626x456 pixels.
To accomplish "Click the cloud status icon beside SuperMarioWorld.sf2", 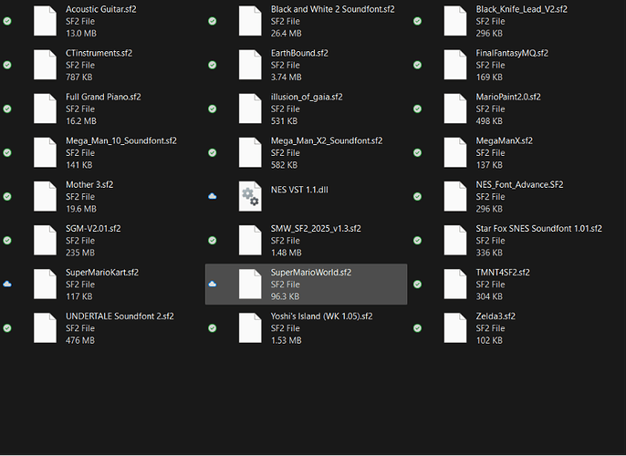I will pyautogui.click(x=213, y=284).
